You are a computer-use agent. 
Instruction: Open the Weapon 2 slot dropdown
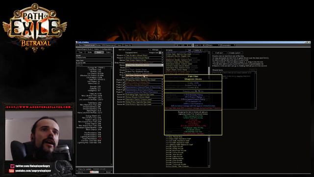tap(144, 58)
